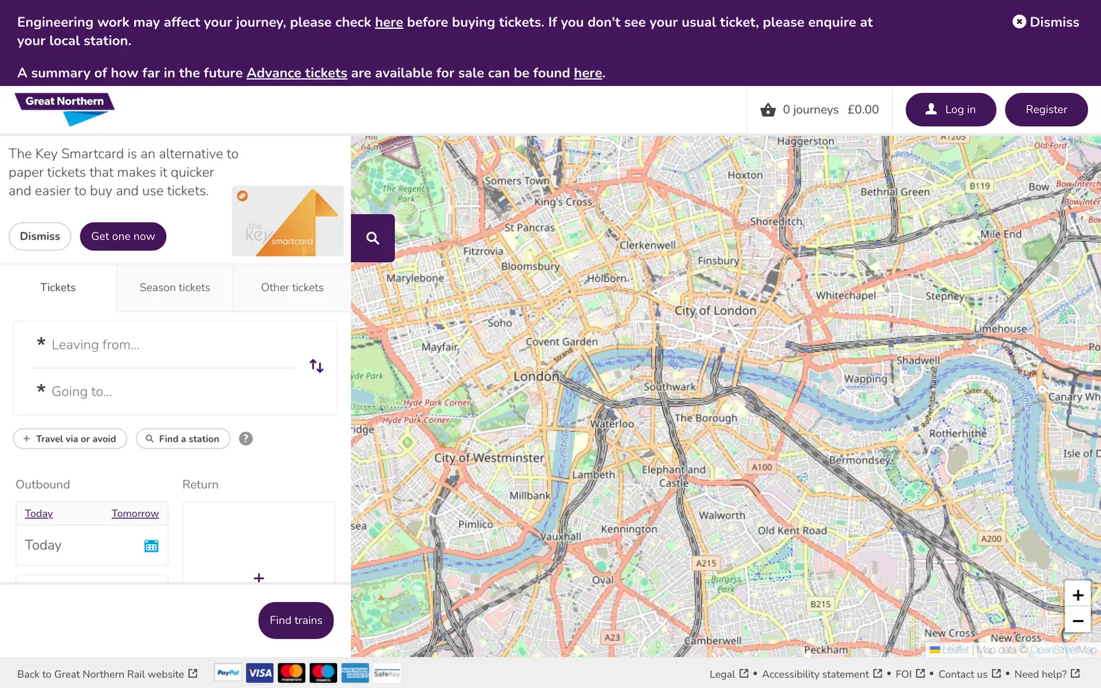
Task: Zoom out on the map
Action: click(x=1078, y=621)
